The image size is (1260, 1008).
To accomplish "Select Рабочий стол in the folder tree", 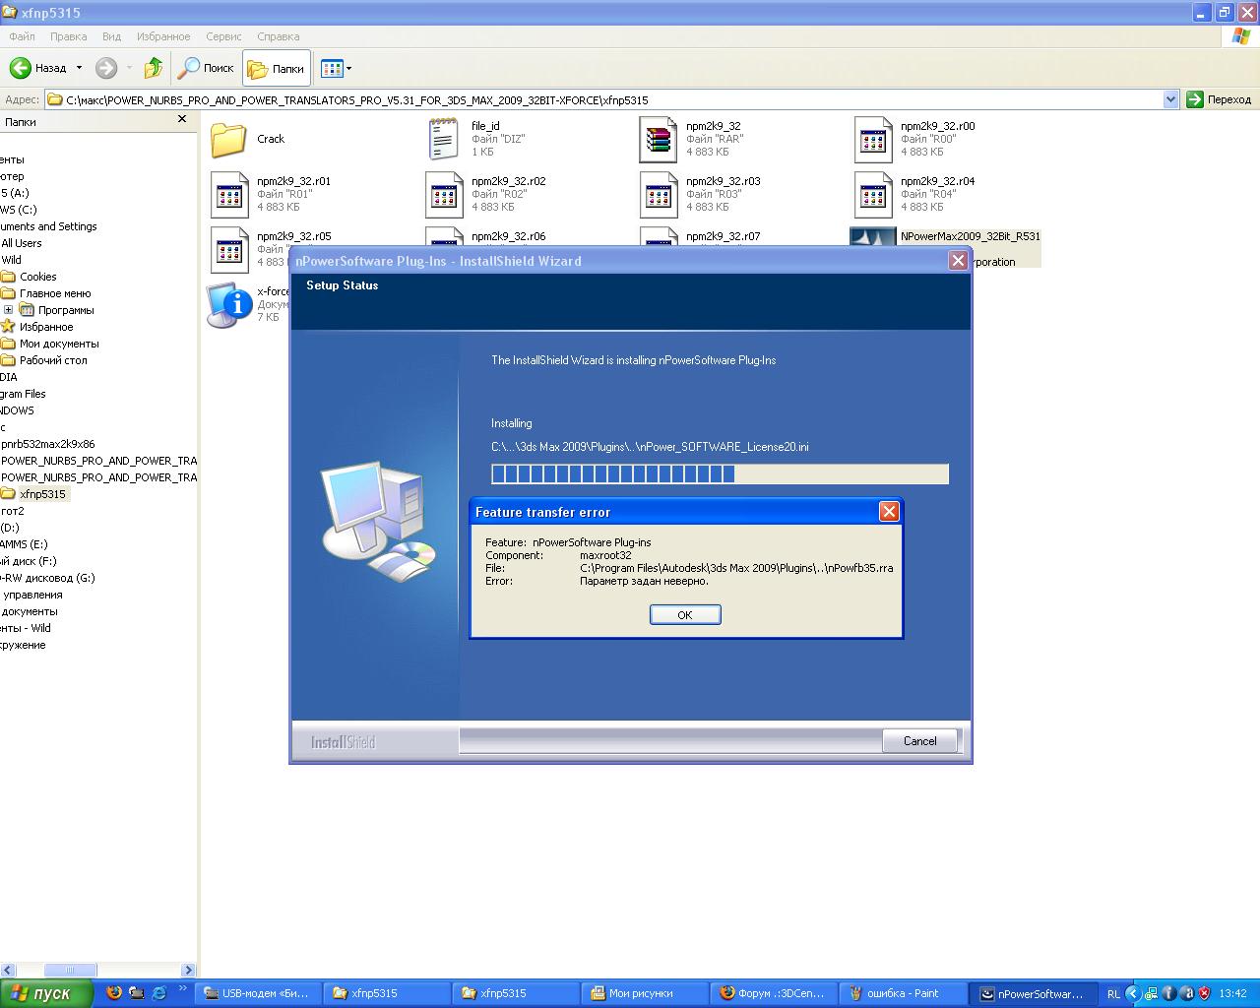I will pos(53,360).
